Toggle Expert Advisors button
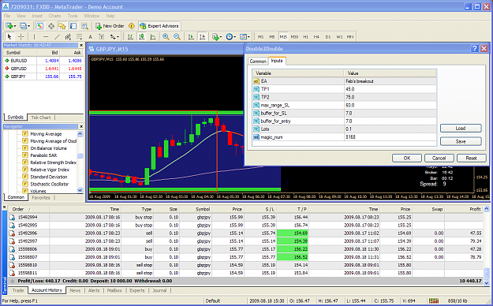493x306 pixels. point(159,26)
